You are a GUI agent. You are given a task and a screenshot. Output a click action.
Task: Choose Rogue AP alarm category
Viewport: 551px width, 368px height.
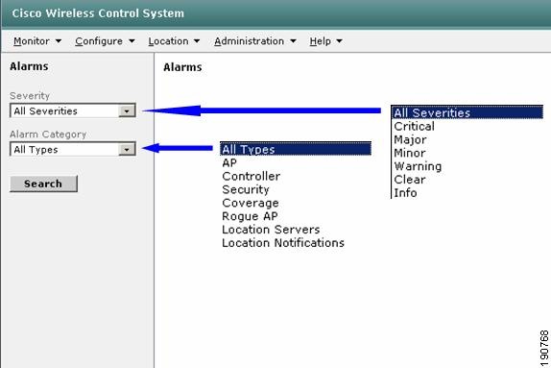click(x=250, y=216)
